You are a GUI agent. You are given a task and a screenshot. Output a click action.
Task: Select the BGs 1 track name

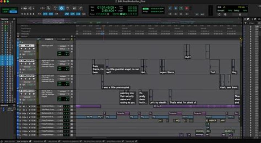tap(25, 113)
